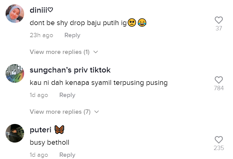Click the pleading face emoji
Image resolution: width=233 pixels, height=159 pixels.
(x=132, y=23)
